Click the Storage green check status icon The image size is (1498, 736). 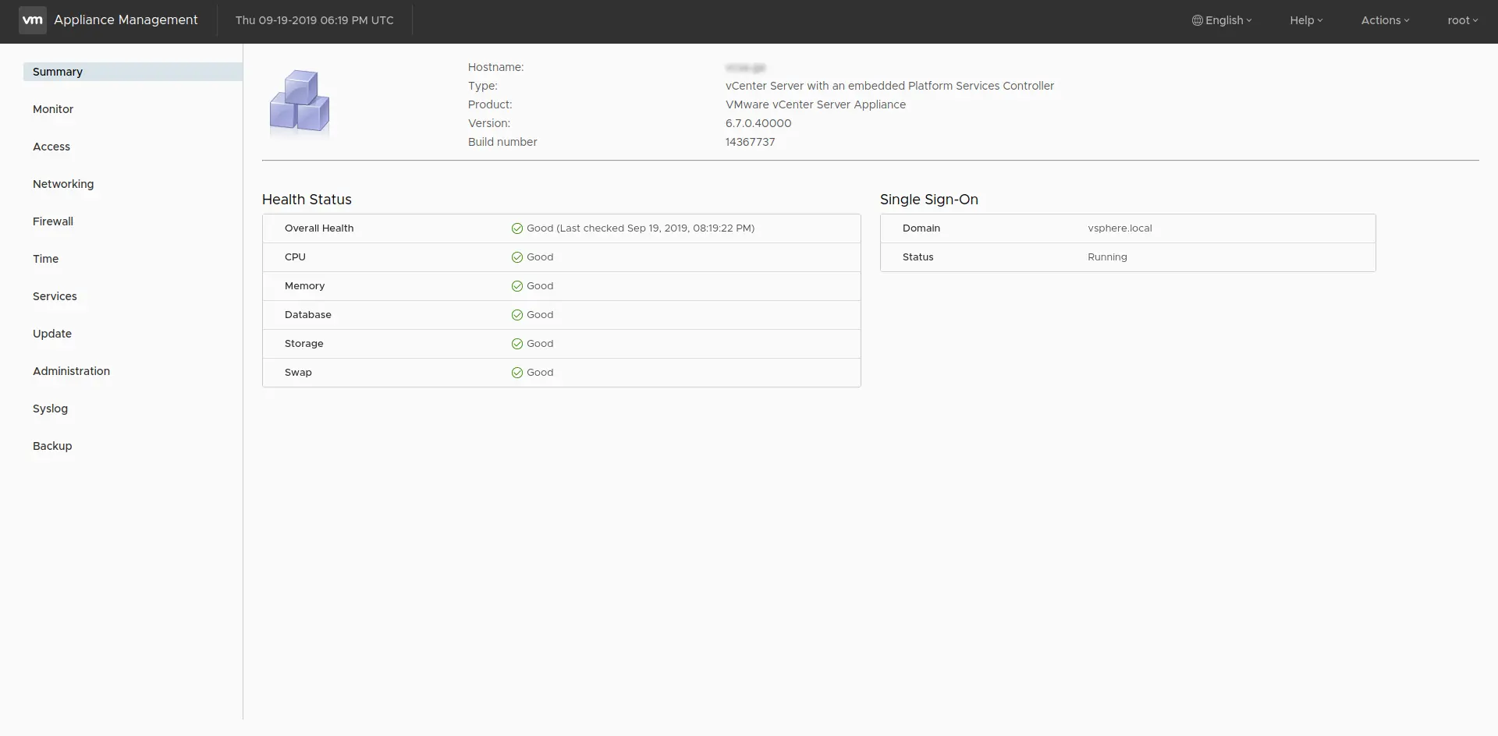click(516, 344)
